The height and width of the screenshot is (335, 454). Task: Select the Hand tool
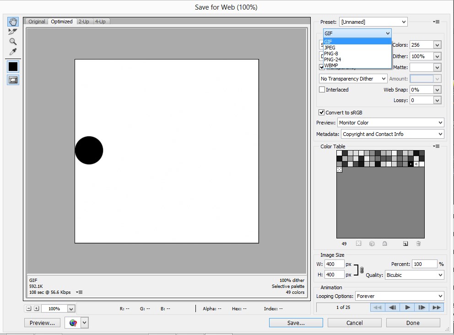point(13,22)
